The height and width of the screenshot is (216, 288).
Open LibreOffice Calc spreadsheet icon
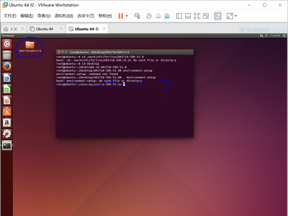7,89
